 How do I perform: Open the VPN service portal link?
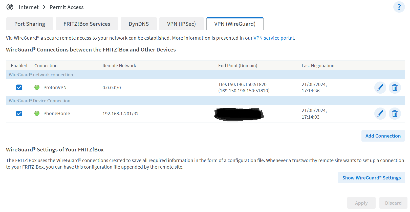point(273,38)
